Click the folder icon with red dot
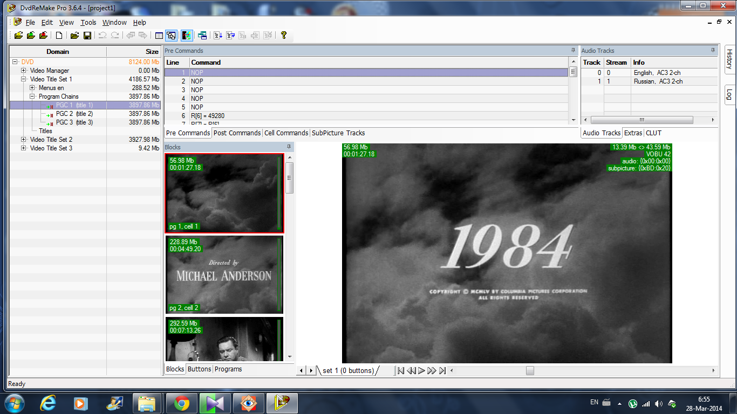The image size is (737, 414). (43, 36)
